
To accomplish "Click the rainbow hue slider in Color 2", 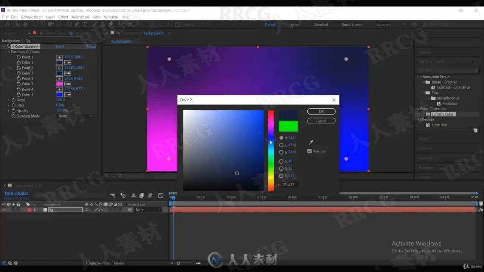I will pos(271,150).
